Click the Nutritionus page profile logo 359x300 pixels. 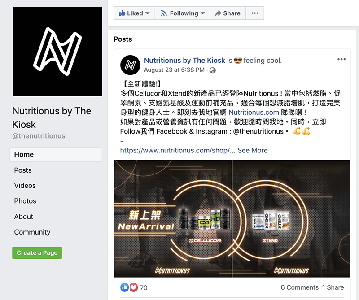coord(57,52)
